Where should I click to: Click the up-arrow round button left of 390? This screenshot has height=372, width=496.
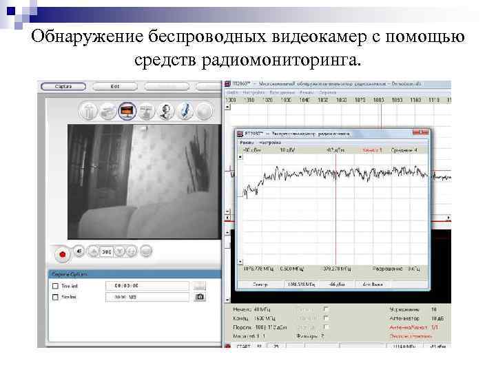[94, 252]
